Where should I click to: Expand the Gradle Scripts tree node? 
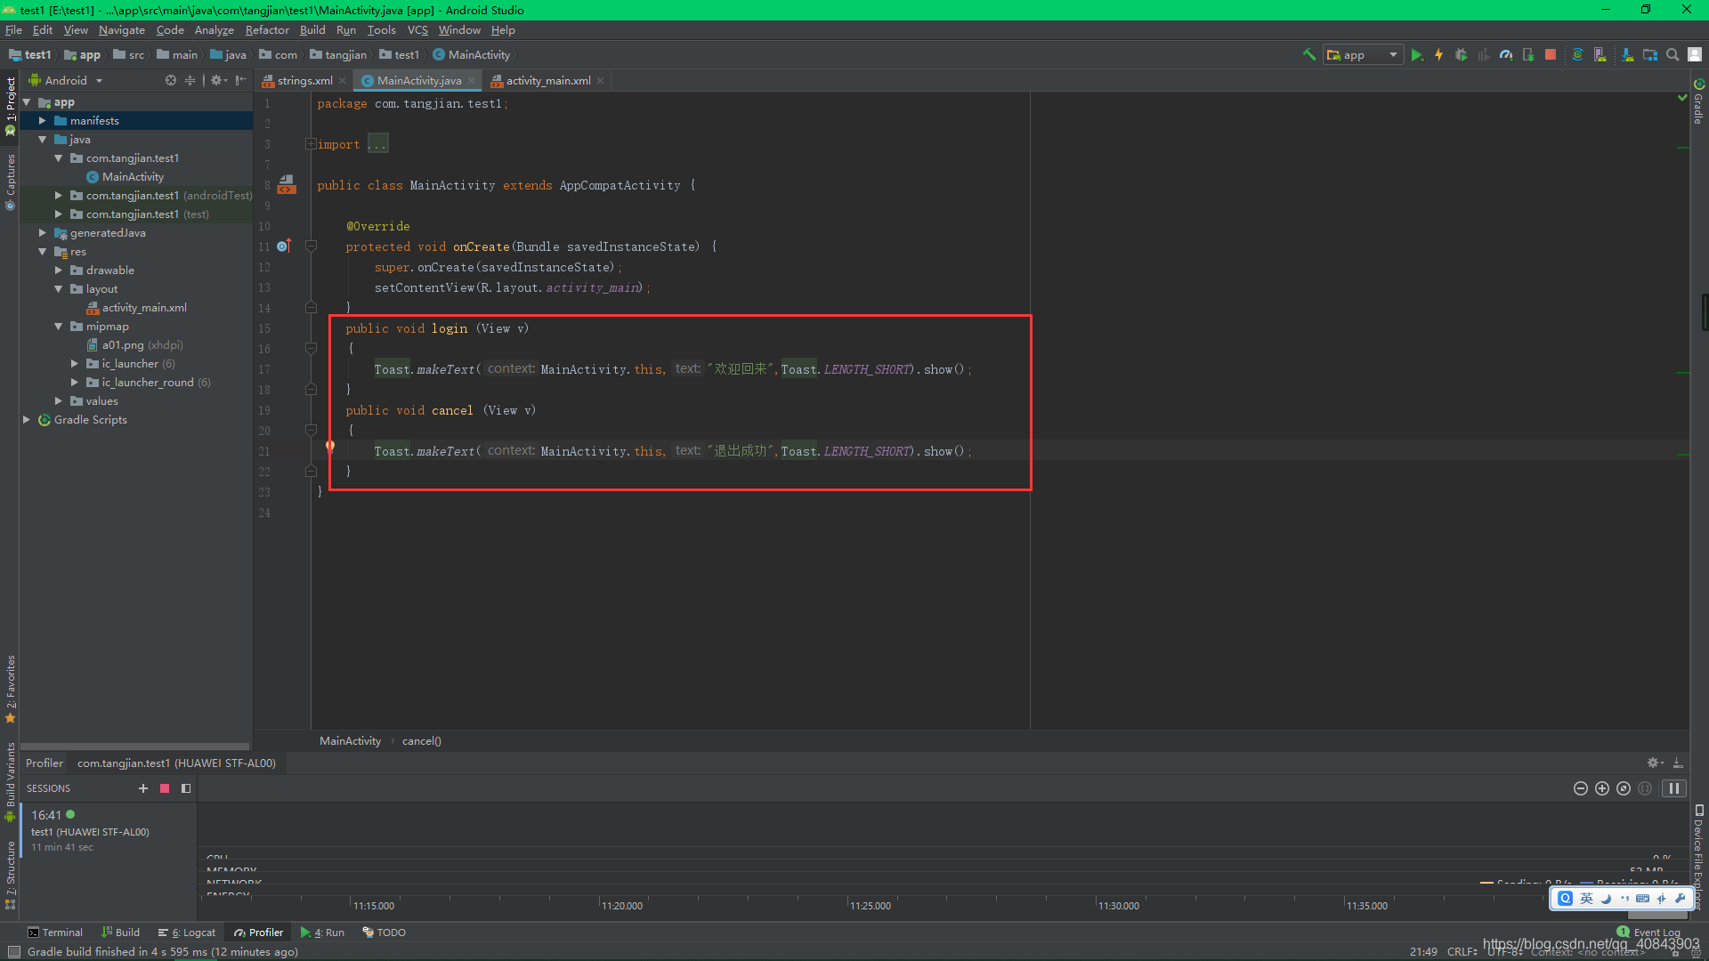coord(26,420)
